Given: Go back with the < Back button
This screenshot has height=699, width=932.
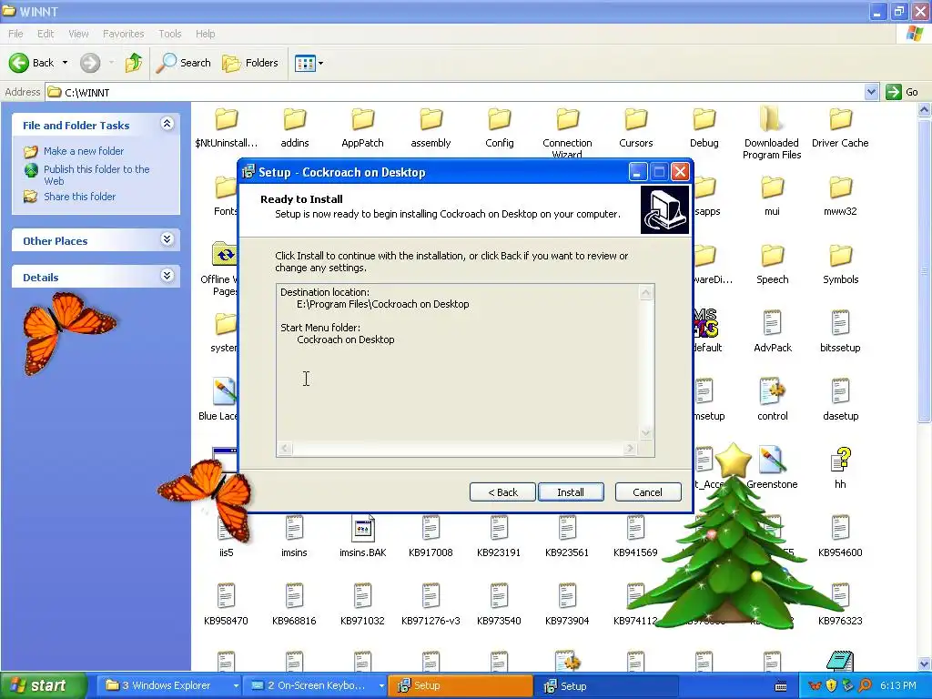Looking at the screenshot, I should (x=502, y=492).
